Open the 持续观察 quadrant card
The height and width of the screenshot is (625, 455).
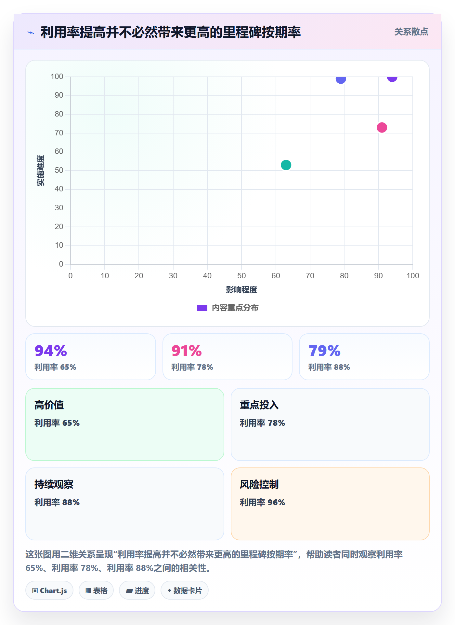[125, 504]
